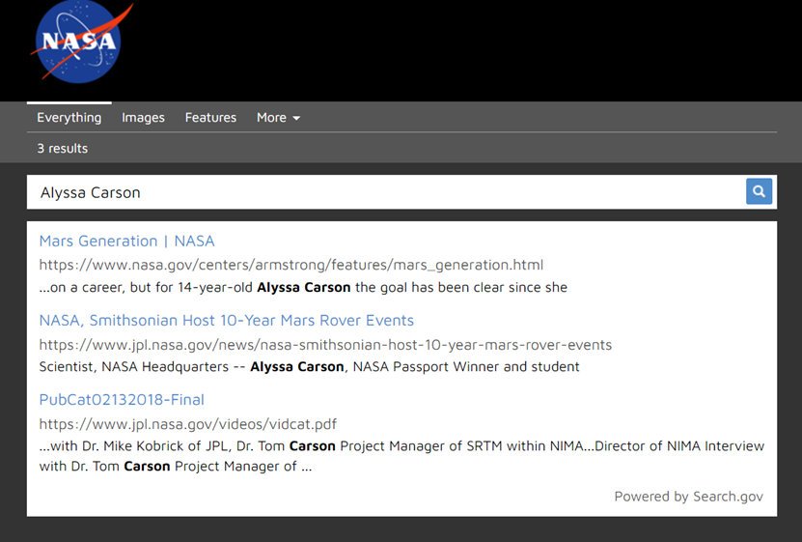The image size is (802, 542).
Task: Select the Everything tab
Action: (69, 118)
